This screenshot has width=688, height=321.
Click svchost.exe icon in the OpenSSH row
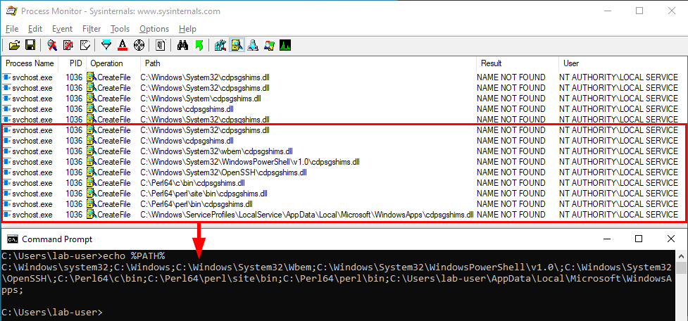click(6, 172)
